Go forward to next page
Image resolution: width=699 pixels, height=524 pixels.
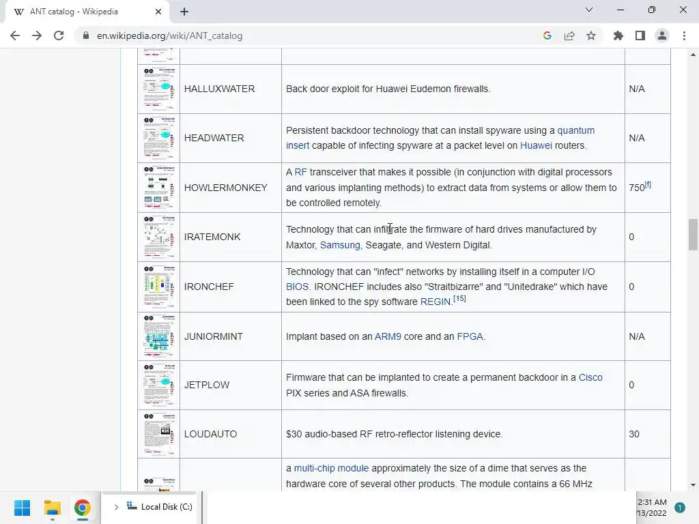(37, 35)
